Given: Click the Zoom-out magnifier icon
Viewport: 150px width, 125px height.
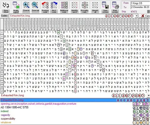Looking at the screenshot, I should point(35,5).
